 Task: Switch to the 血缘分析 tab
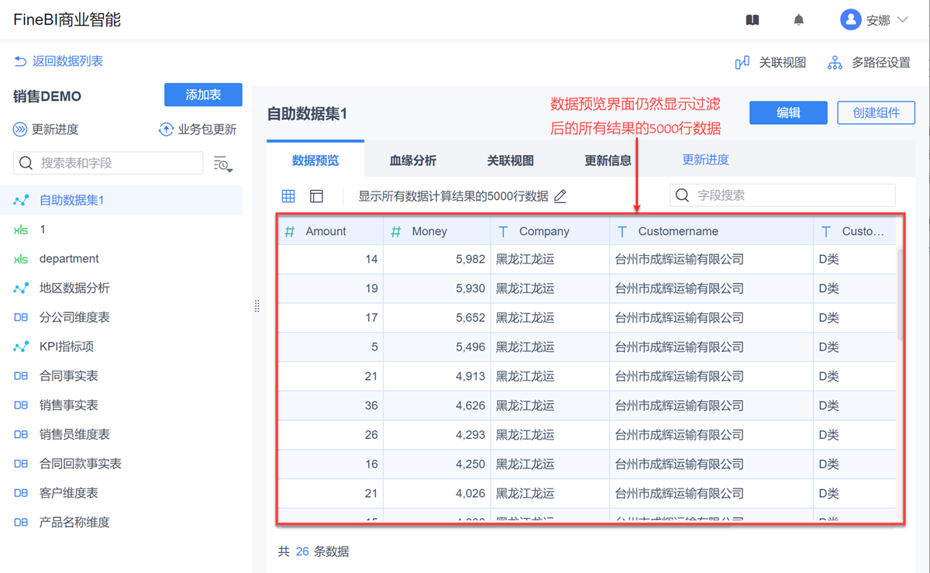(413, 161)
